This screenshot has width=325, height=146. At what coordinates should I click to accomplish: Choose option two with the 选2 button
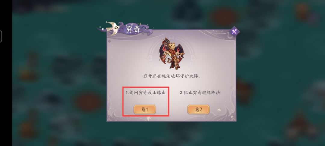pyautogui.click(x=198, y=109)
